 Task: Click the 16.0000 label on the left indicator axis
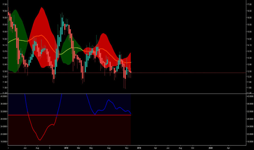pyautogui.click(x=4, y=141)
